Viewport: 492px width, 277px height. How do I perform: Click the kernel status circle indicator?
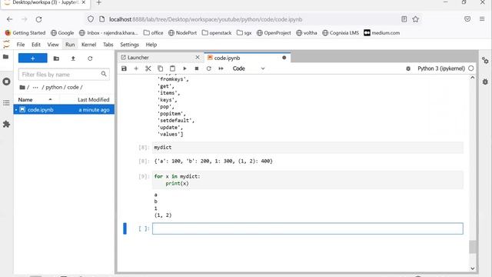click(471, 68)
